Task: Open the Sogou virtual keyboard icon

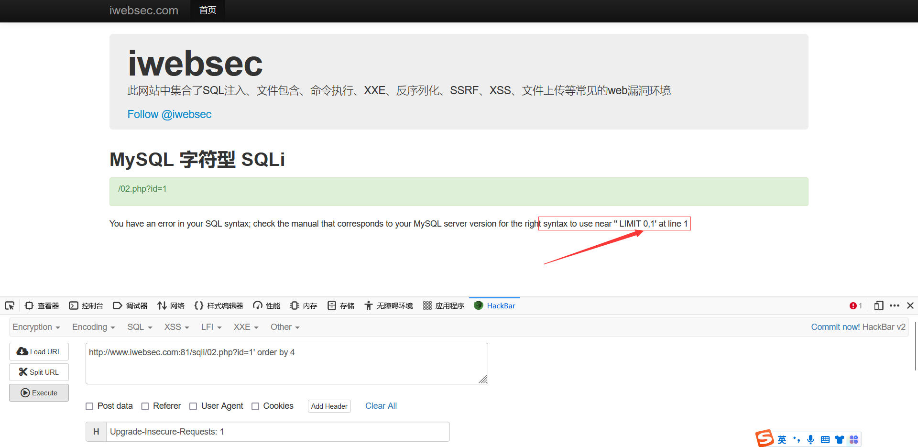Action: 825,439
